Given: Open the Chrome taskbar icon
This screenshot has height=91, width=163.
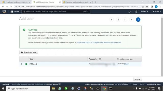Looking at the screenshot, I should coord(104,88).
